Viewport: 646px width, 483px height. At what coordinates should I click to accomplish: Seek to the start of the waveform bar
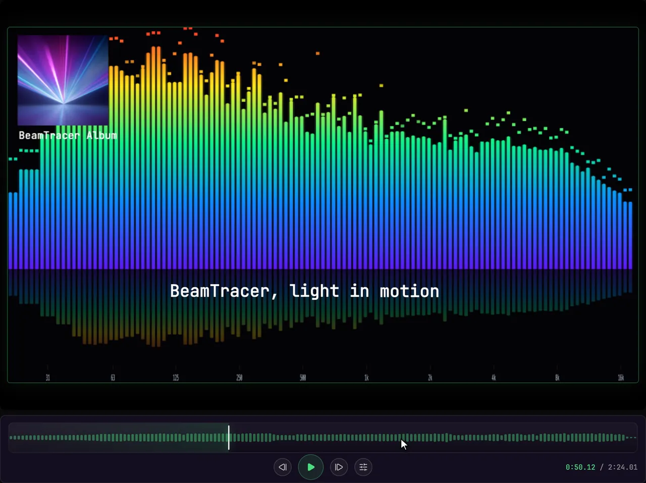tap(11, 438)
